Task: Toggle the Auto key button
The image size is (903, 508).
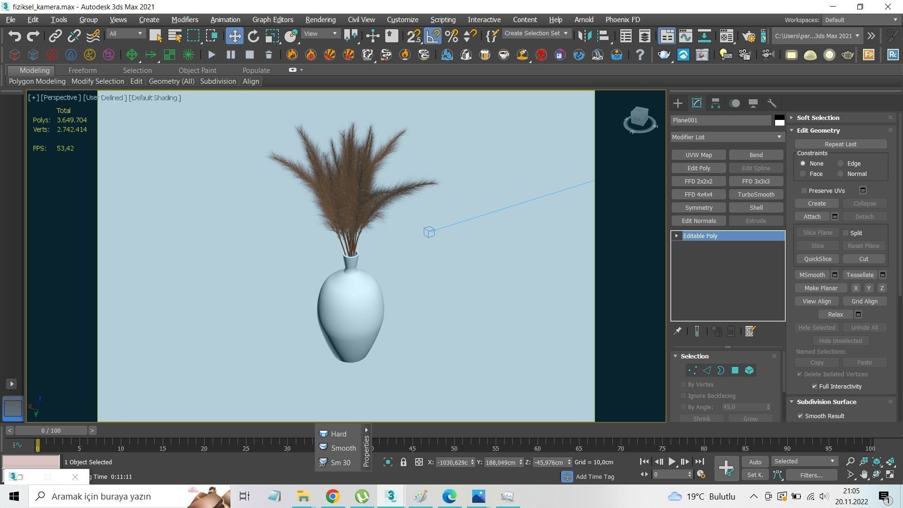Action: pyautogui.click(x=755, y=462)
